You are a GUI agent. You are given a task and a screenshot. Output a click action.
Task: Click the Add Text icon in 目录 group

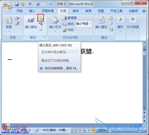point(17,18)
